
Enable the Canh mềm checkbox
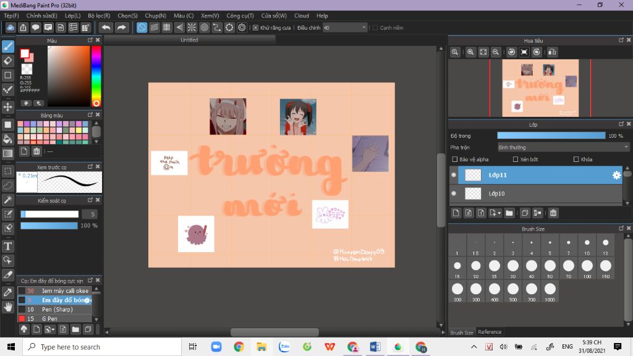pos(375,27)
